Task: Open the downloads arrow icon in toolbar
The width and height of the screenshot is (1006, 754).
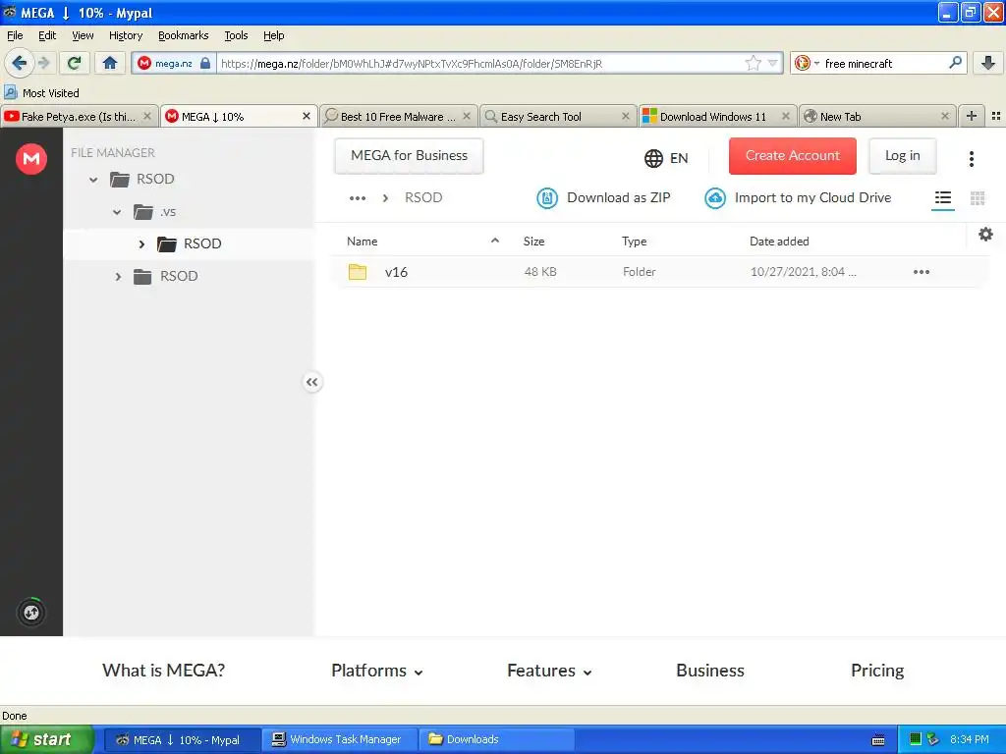Action: 988,63
